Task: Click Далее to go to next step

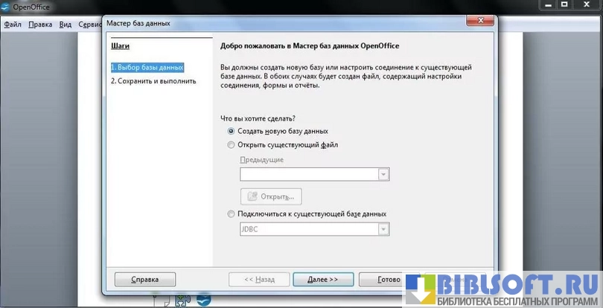Action: click(x=321, y=280)
